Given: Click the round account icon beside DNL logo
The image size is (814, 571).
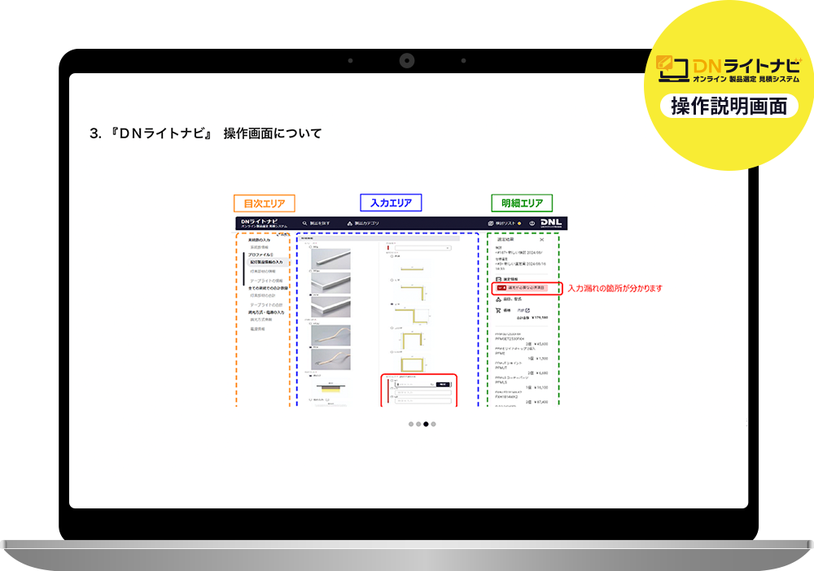Looking at the screenshot, I should tap(532, 223).
